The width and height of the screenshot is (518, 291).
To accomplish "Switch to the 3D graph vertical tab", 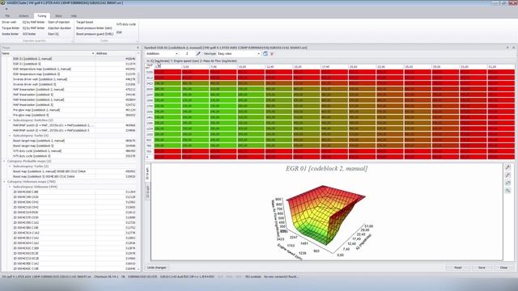I will point(147,174).
